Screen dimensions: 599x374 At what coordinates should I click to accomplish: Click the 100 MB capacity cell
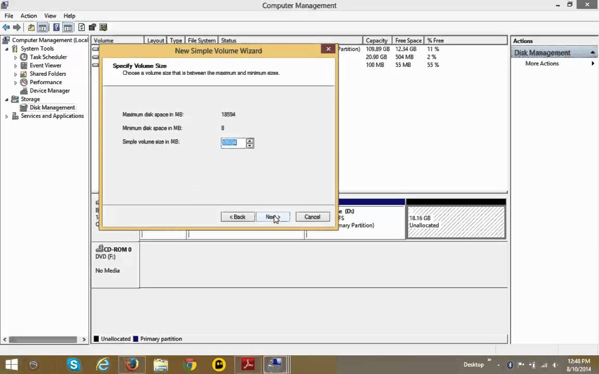click(x=375, y=65)
